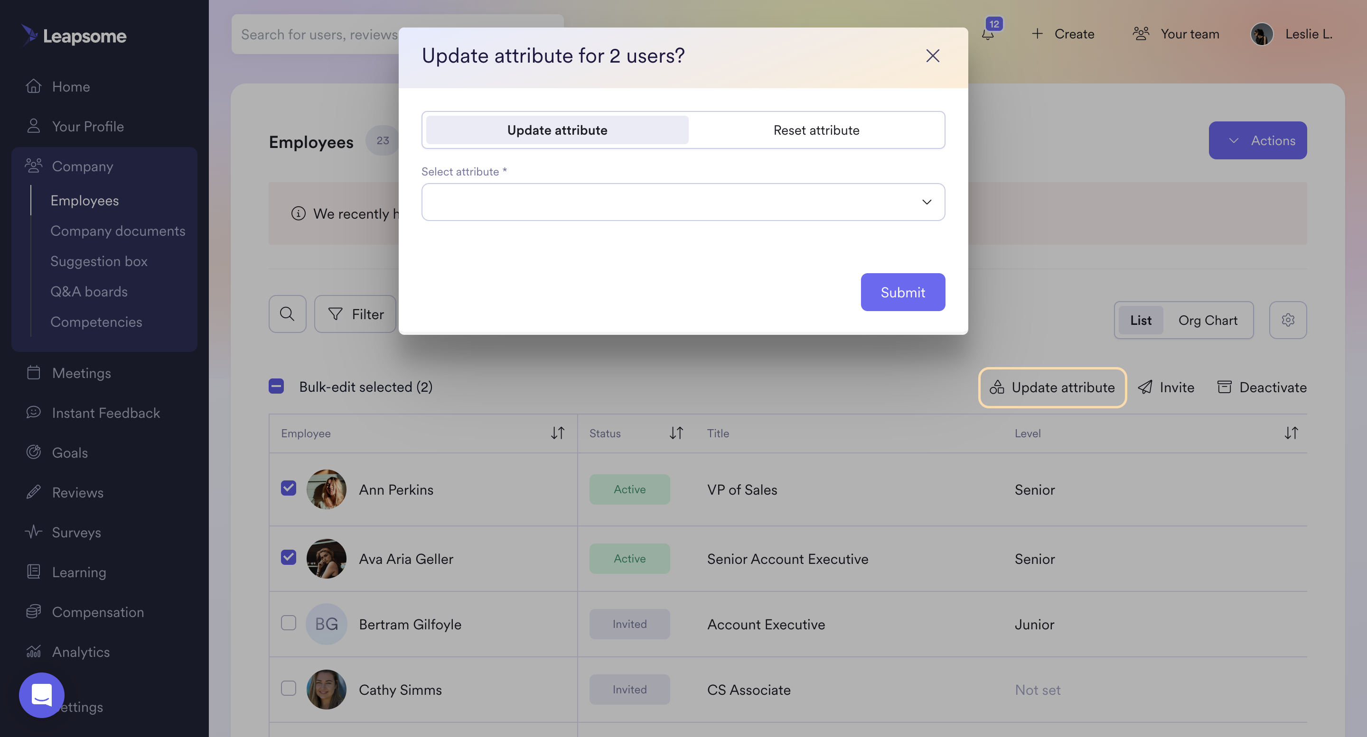Screen dimensions: 1367x737
Task: Open table settings gear icon
Action: pos(1288,320)
